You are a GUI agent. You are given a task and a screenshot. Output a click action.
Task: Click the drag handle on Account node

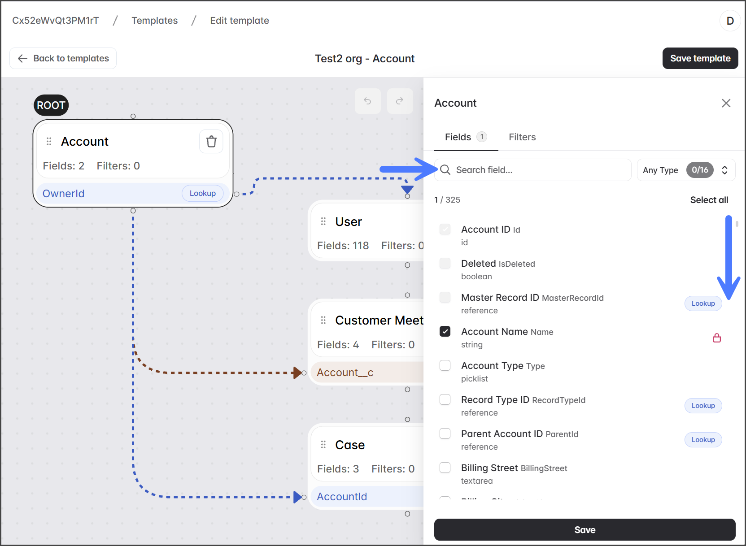[x=49, y=142]
